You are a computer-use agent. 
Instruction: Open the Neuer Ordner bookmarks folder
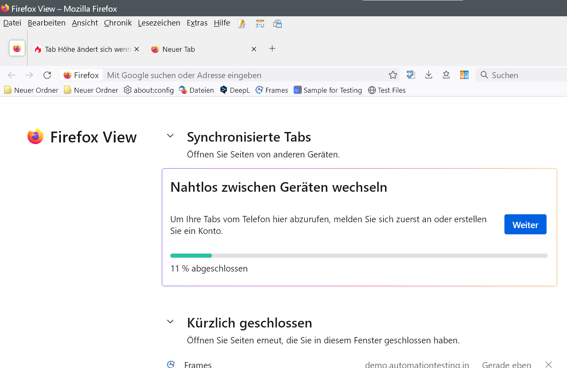point(31,90)
